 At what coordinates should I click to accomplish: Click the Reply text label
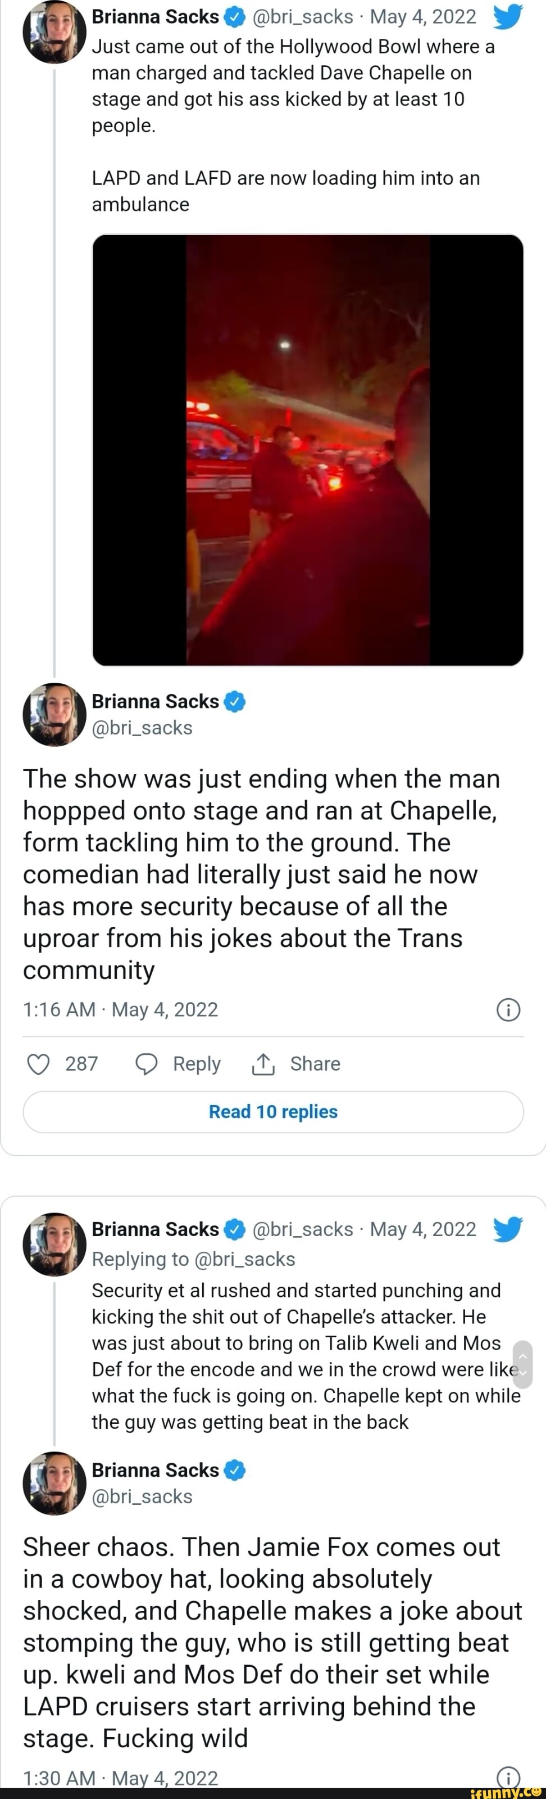click(x=197, y=1063)
